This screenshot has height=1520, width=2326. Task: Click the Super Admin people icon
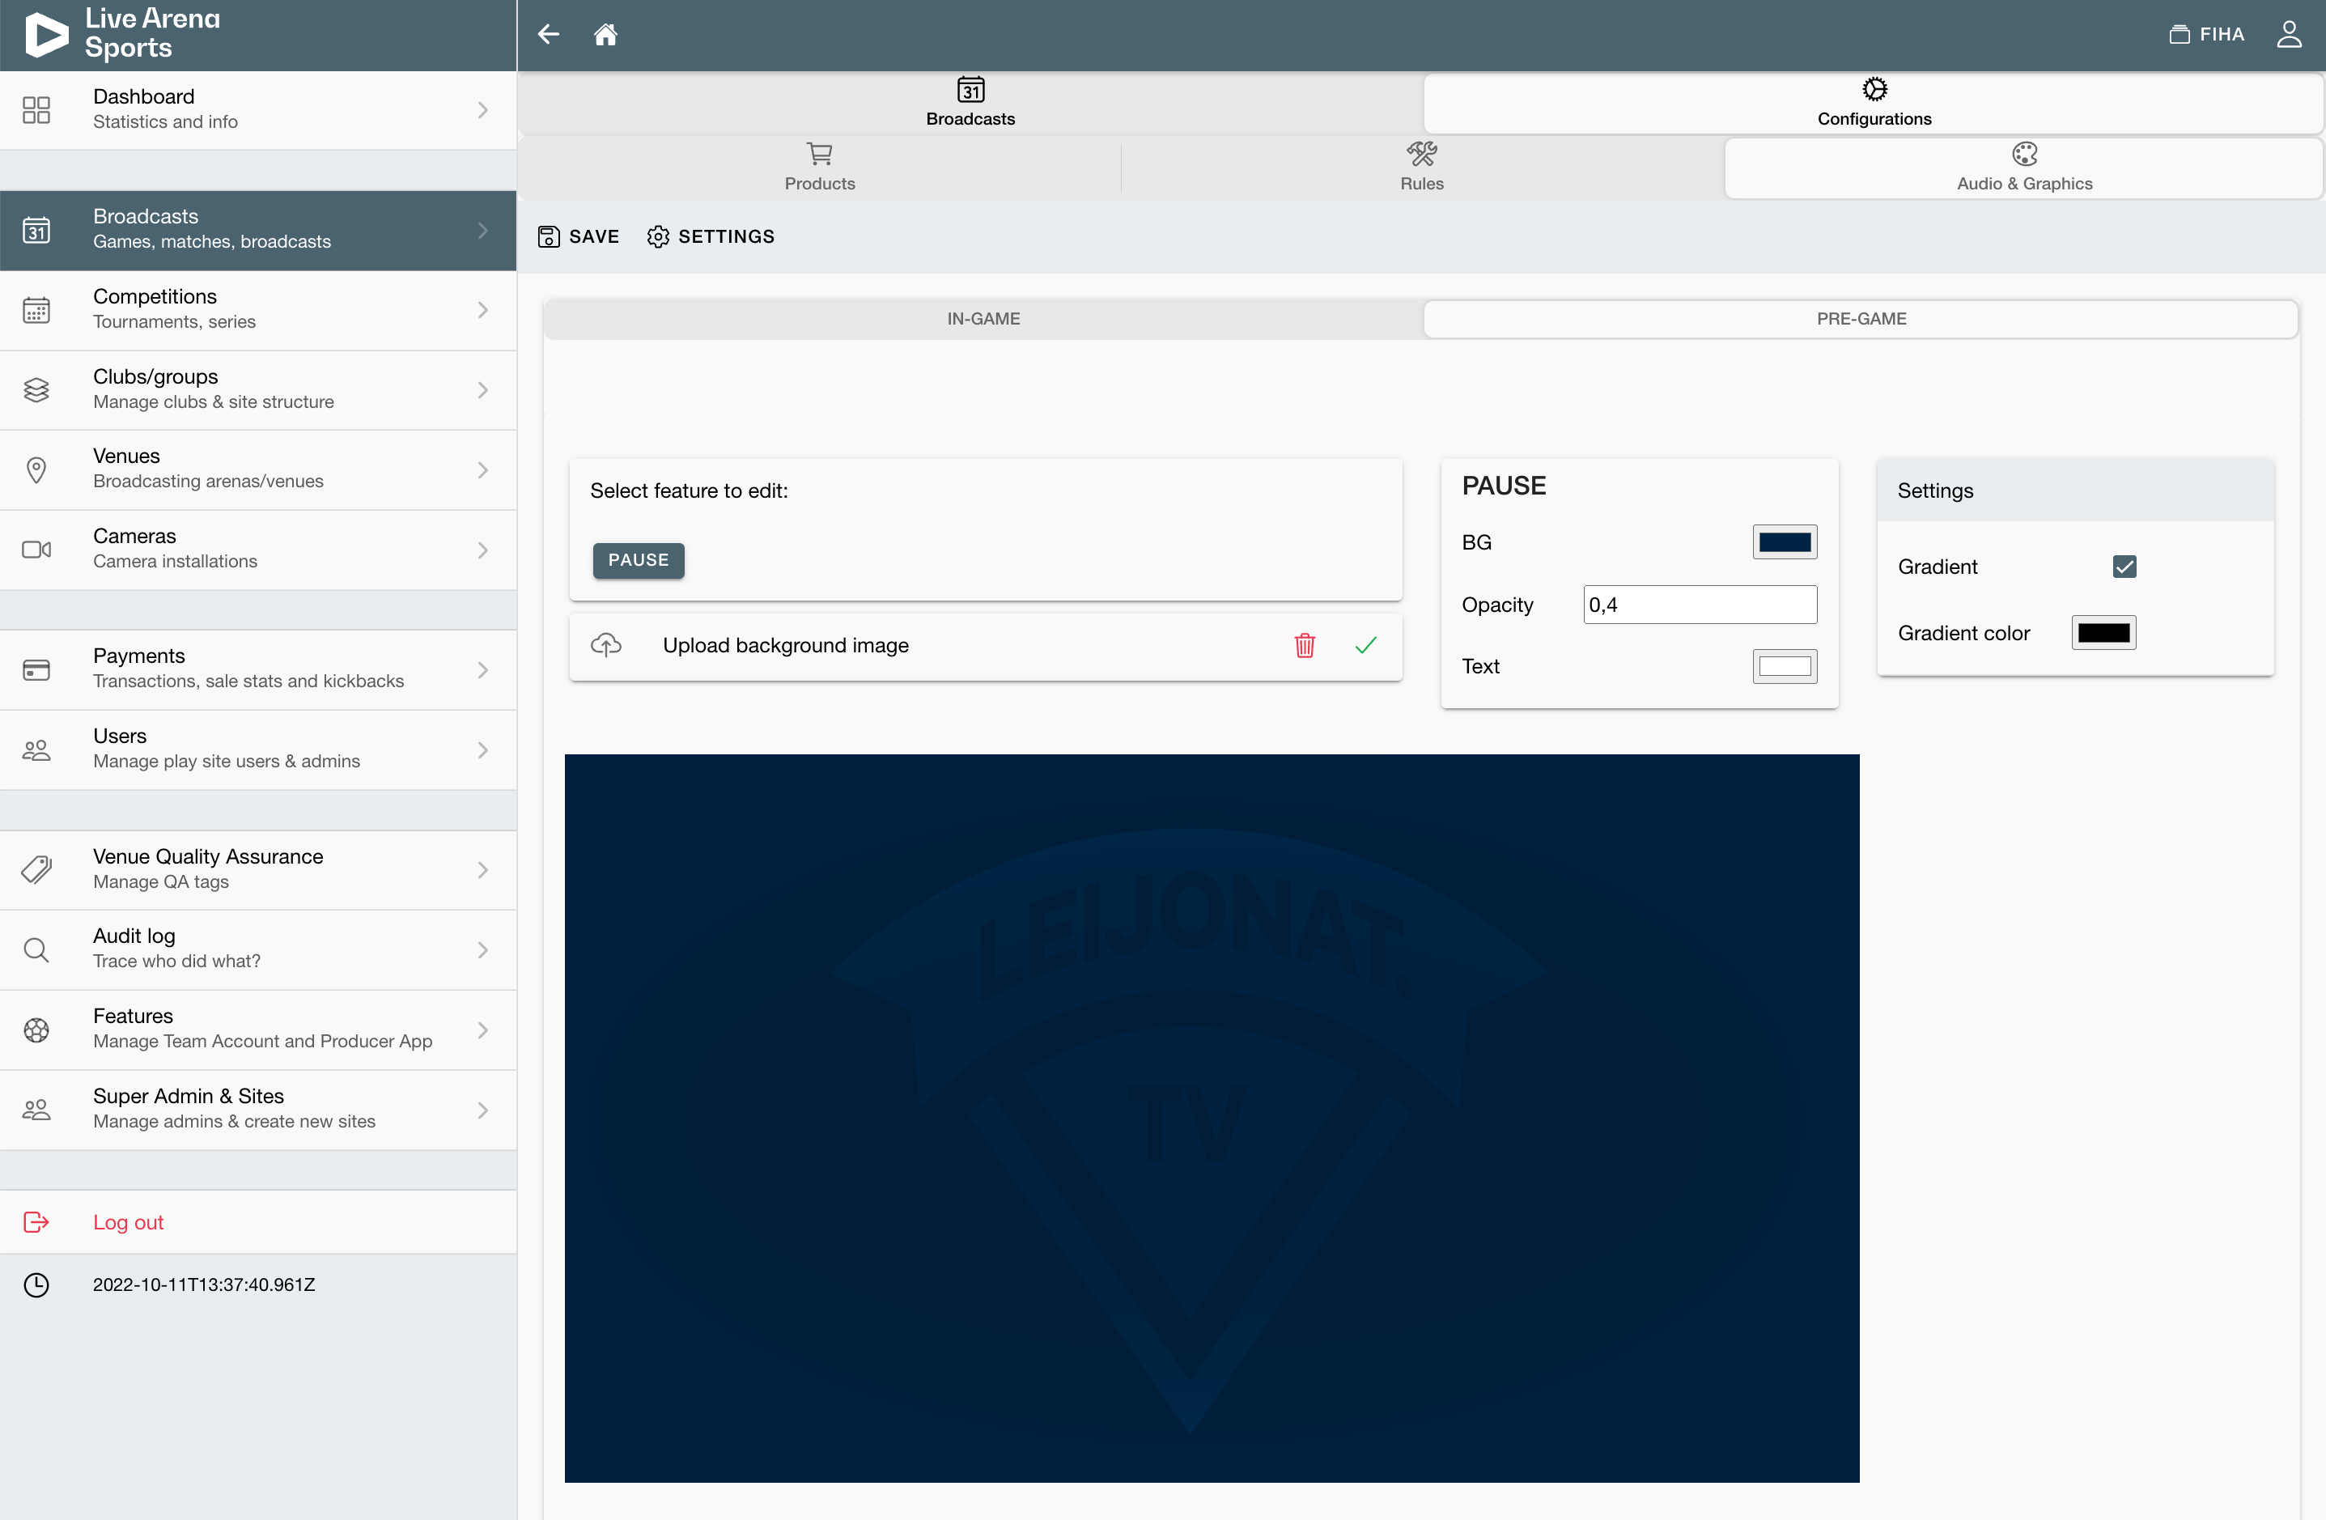(36, 1110)
